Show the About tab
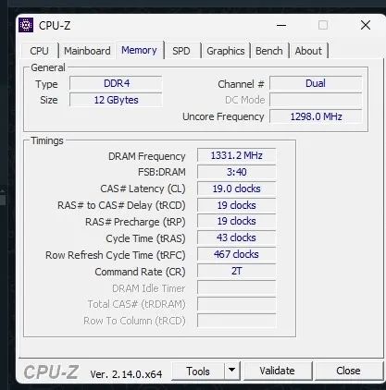 pyautogui.click(x=308, y=51)
